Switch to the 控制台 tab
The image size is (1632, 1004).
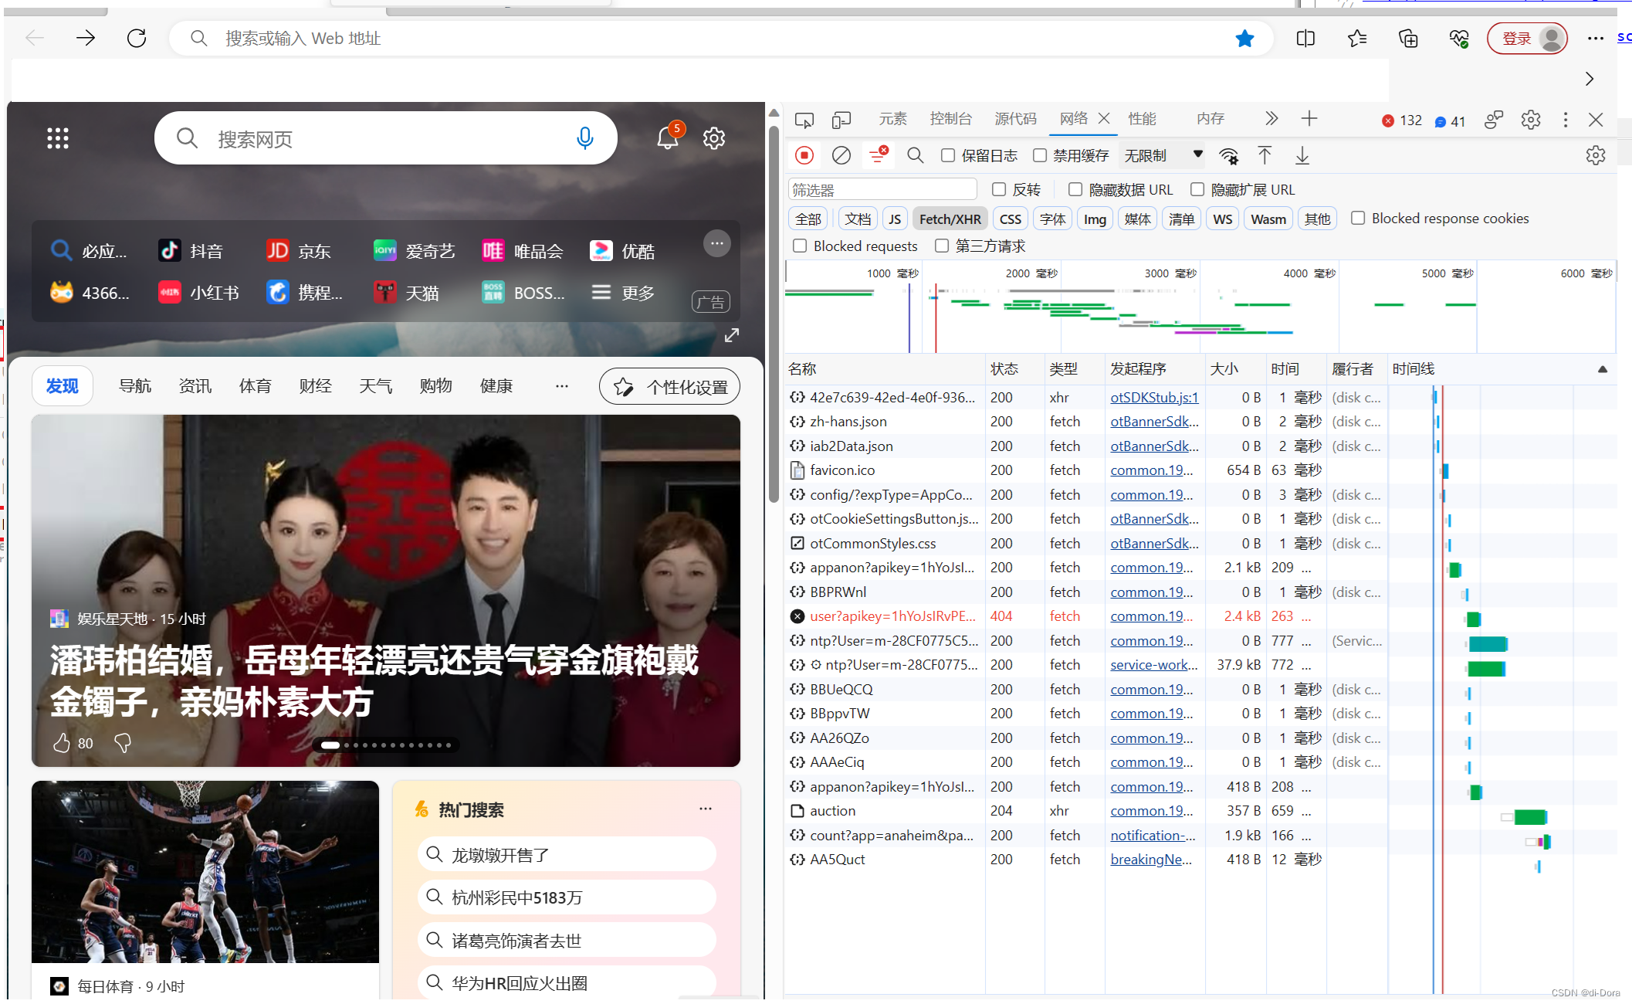(x=950, y=119)
